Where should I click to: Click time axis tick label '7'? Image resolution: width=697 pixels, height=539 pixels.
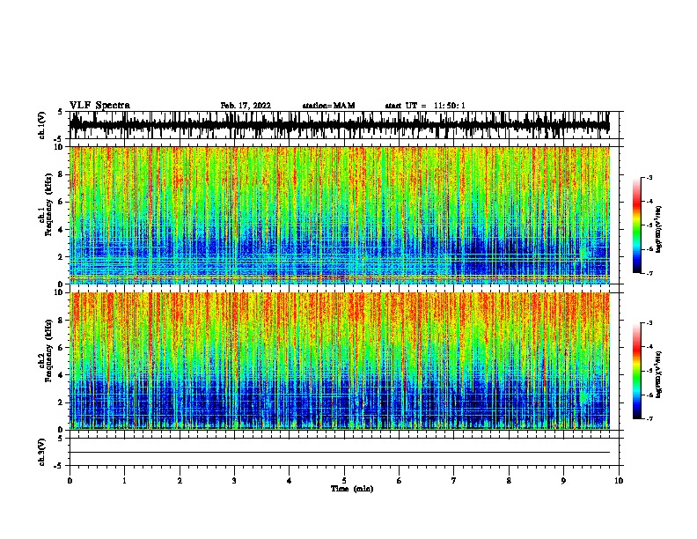[454, 481]
